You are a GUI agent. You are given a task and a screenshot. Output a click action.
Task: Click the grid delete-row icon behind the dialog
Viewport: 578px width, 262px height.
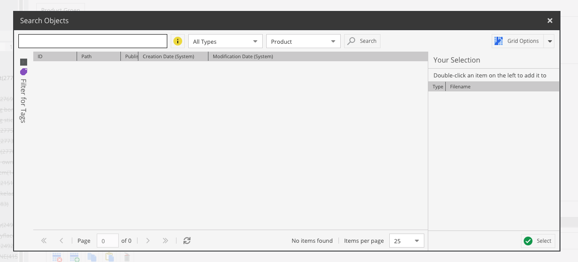[57, 257]
